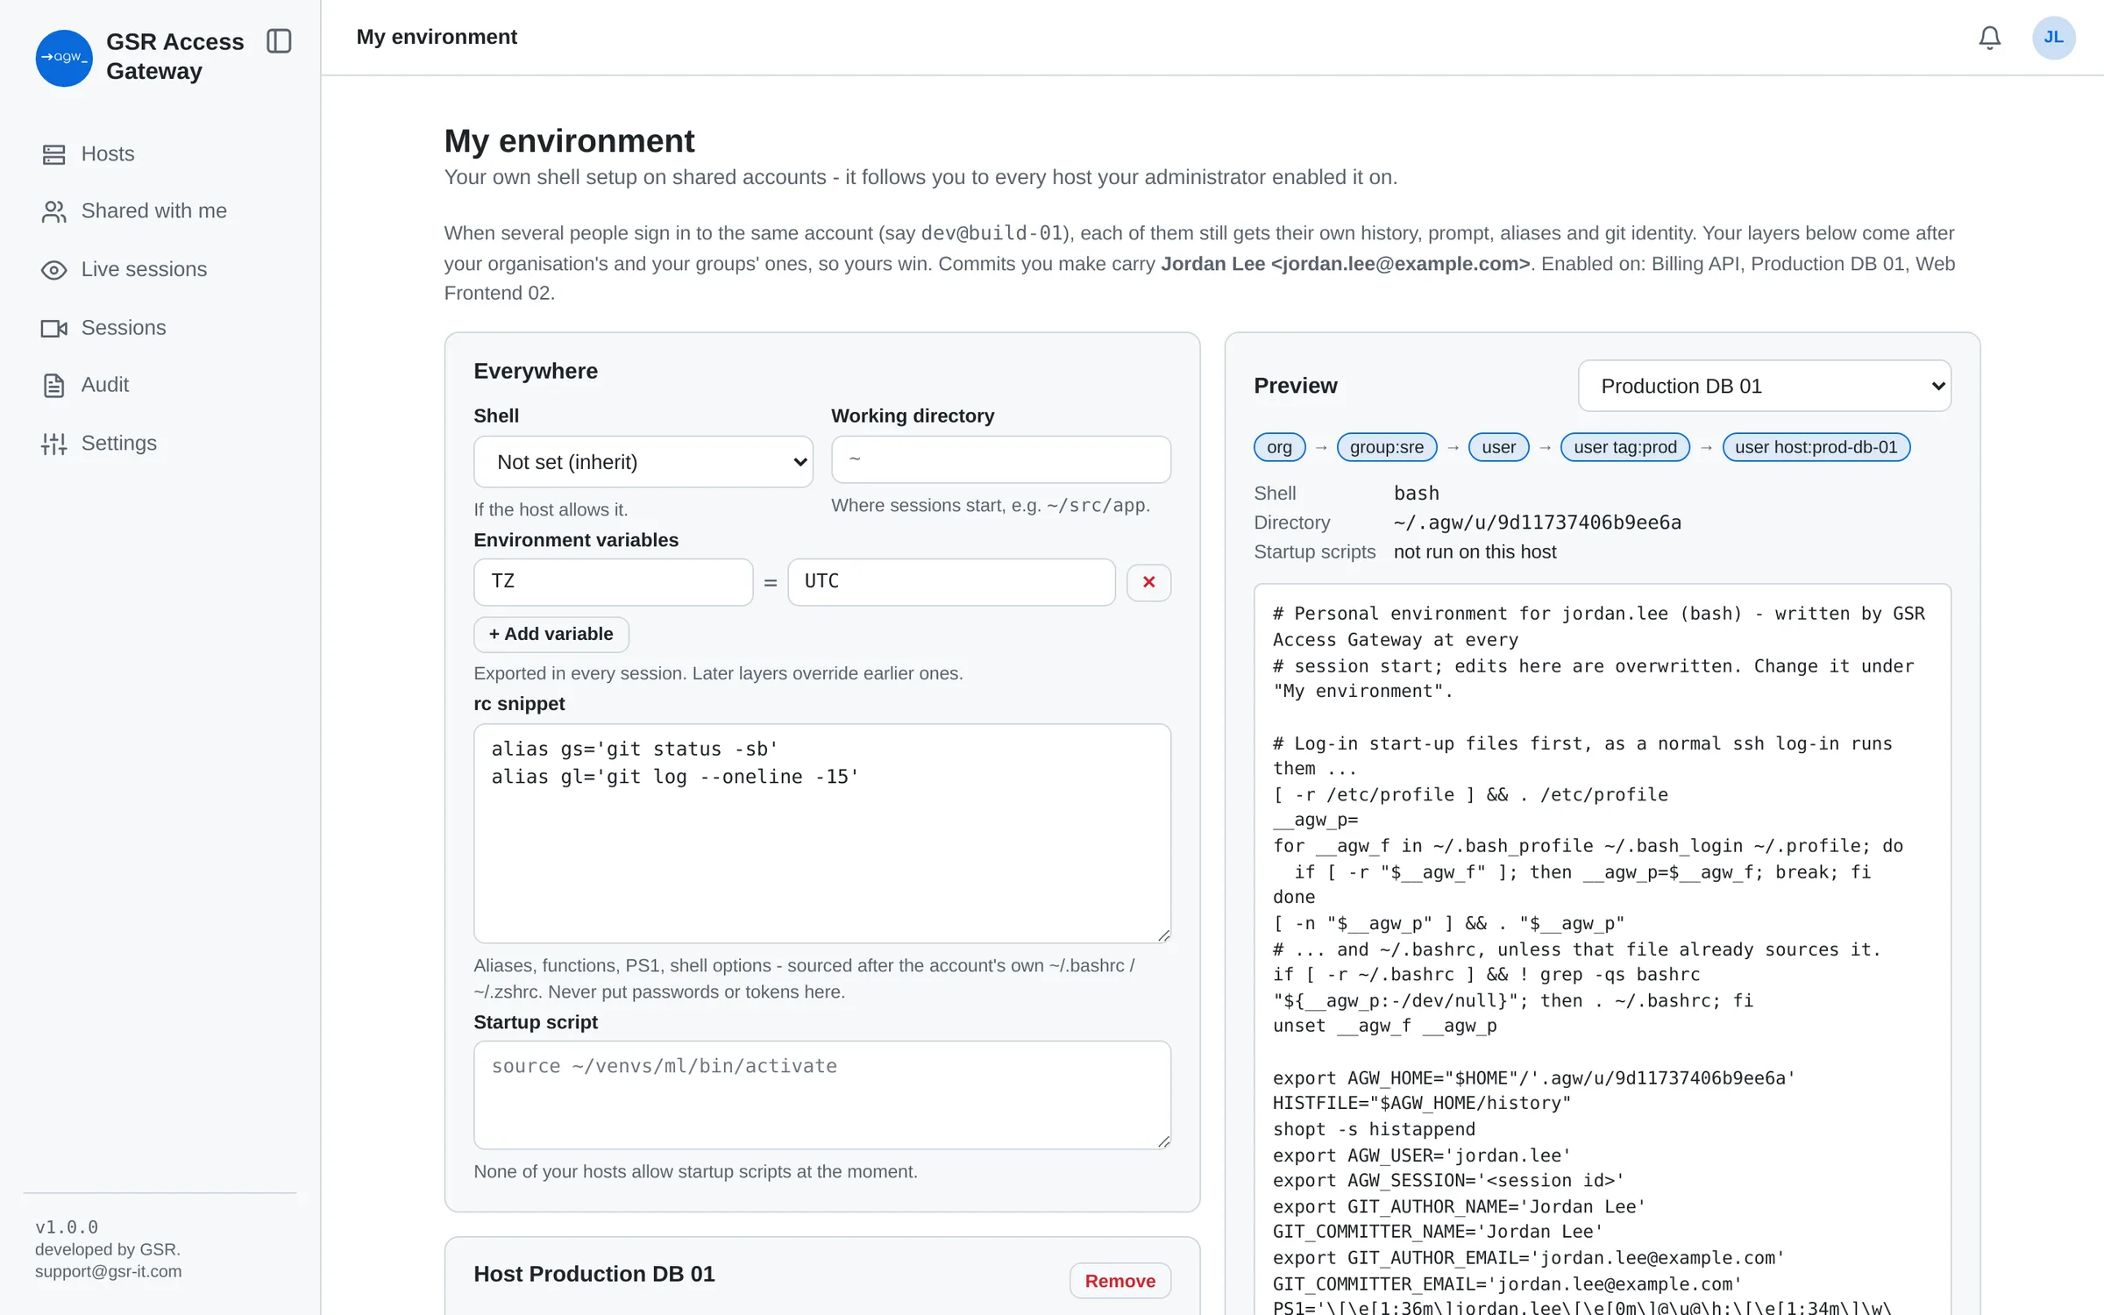The image size is (2104, 1315).
Task: Edit the TZ variable name field
Action: pyautogui.click(x=613, y=582)
